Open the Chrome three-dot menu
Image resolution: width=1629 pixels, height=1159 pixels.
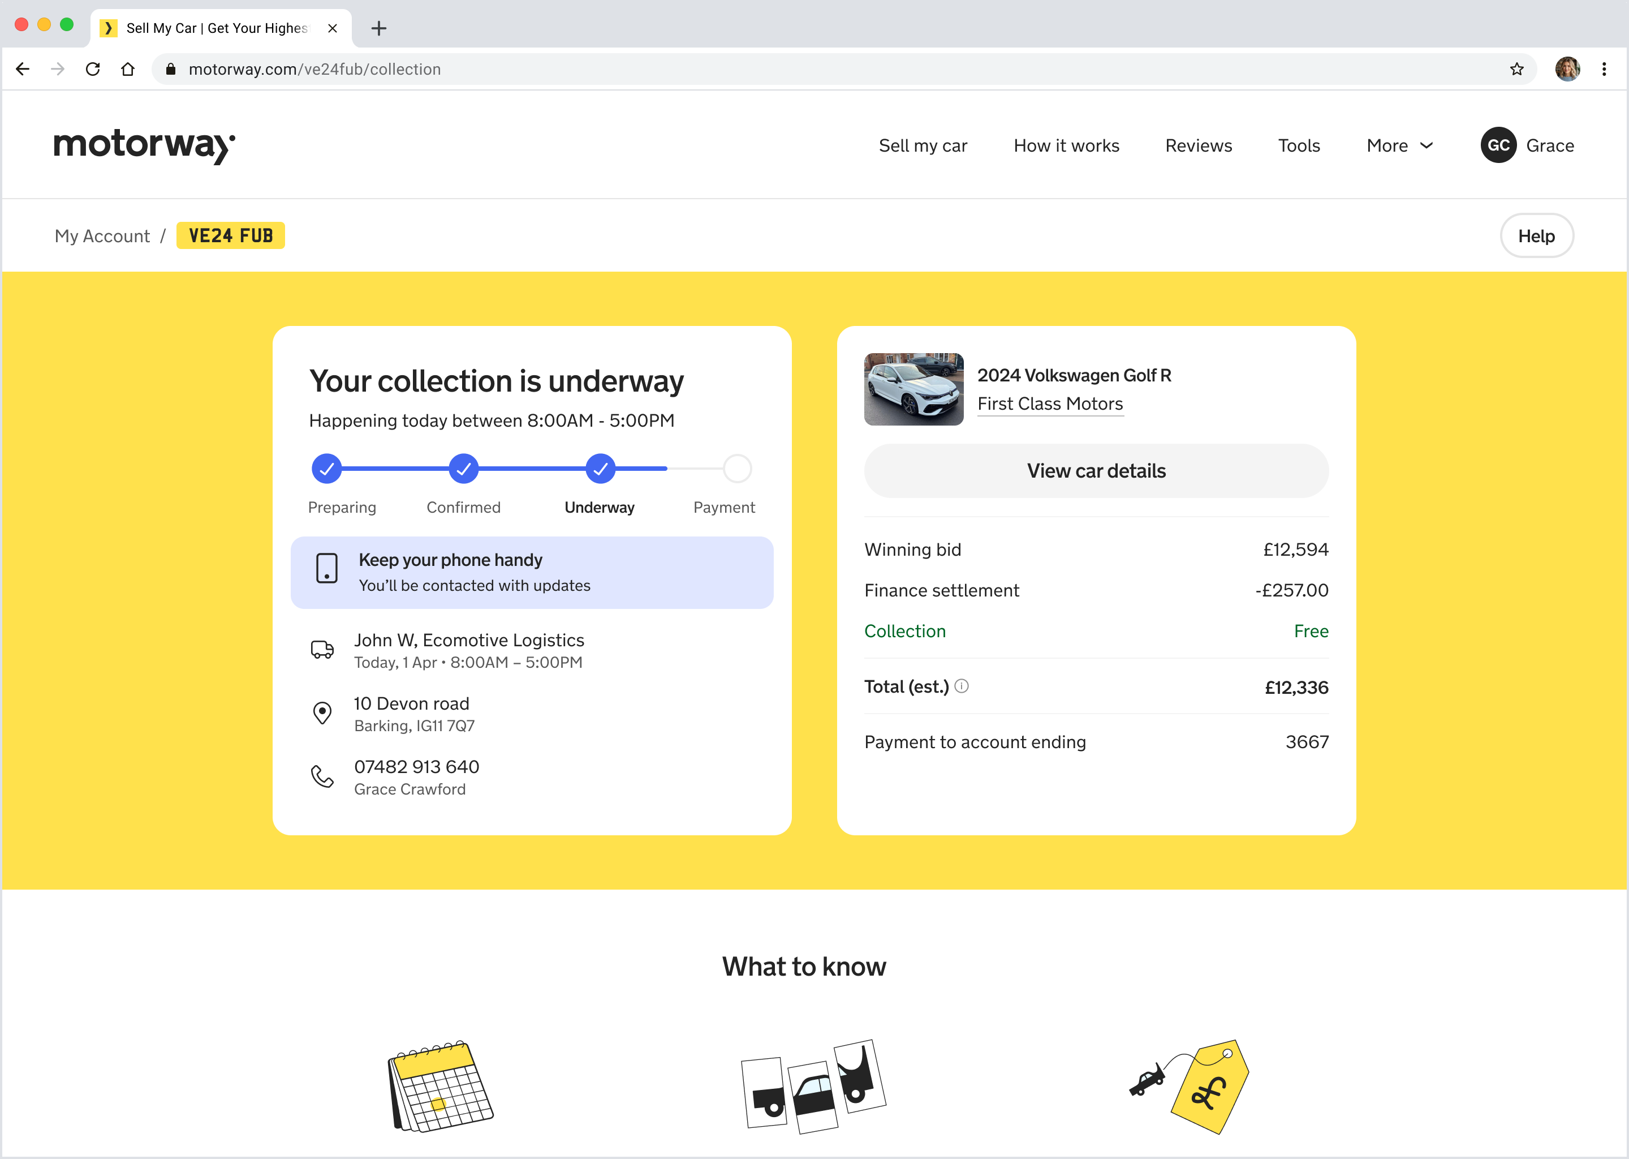(x=1604, y=69)
